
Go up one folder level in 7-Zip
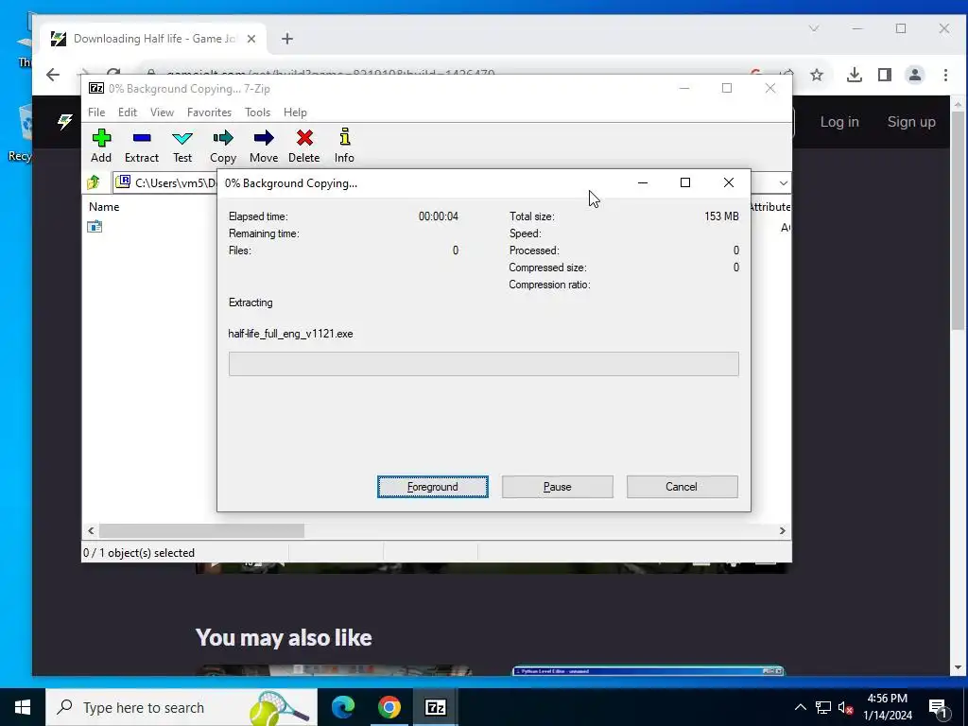[x=94, y=182]
